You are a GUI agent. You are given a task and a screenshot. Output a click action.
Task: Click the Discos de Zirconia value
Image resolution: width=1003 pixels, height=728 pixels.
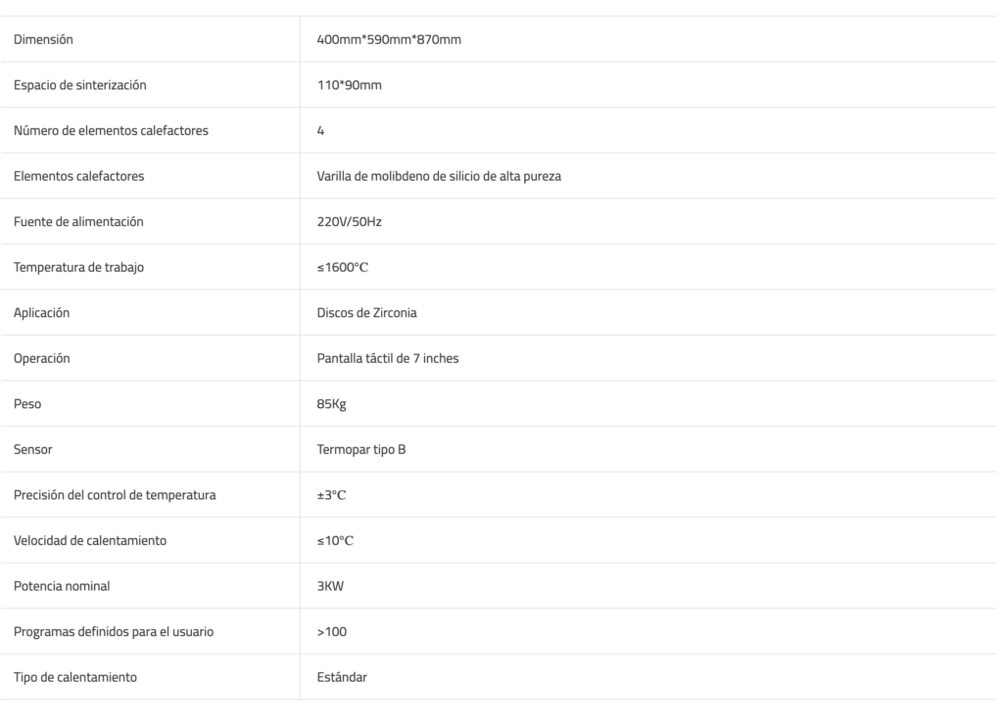pos(366,312)
